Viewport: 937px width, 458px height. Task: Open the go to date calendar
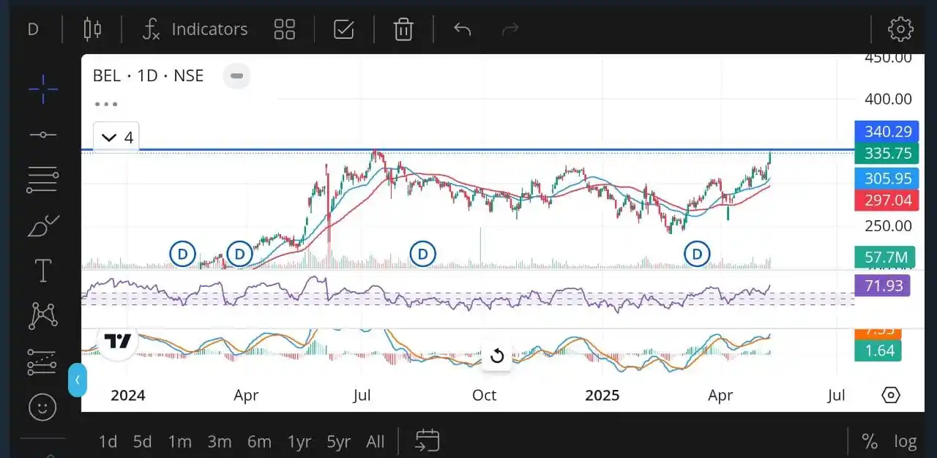pos(428,440)
